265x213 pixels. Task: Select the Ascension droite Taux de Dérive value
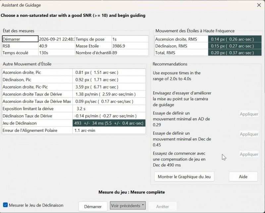[x=109, y=94]
